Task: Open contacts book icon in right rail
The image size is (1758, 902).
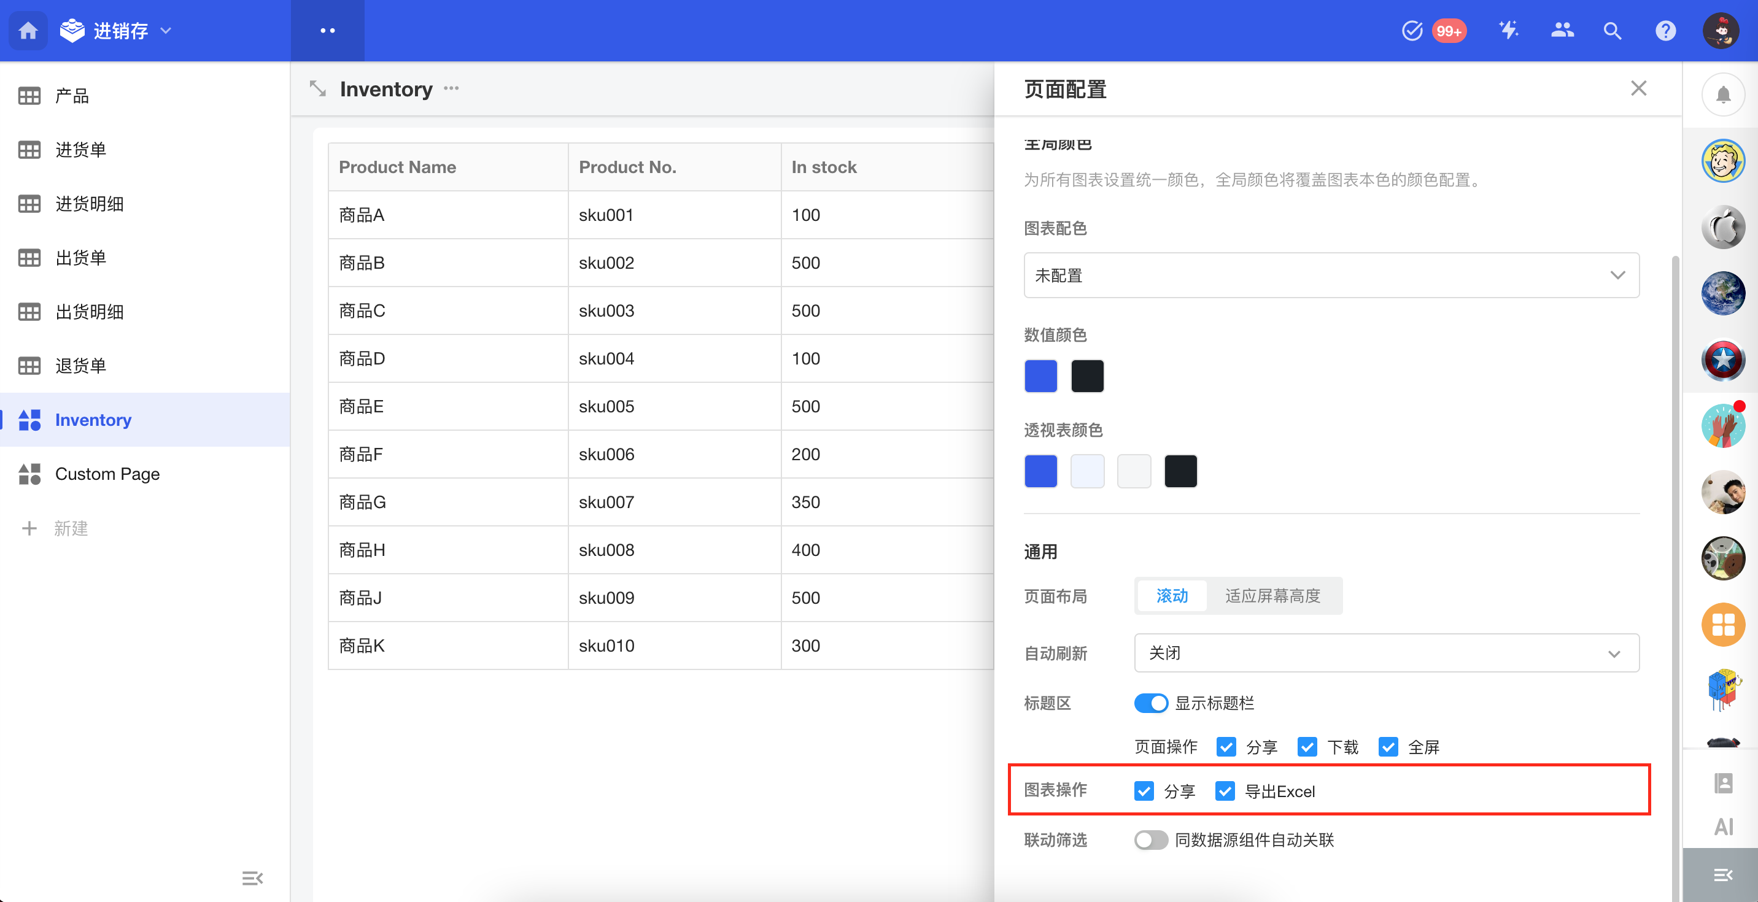Action: pyautogui.click(x=1723, y=784)
